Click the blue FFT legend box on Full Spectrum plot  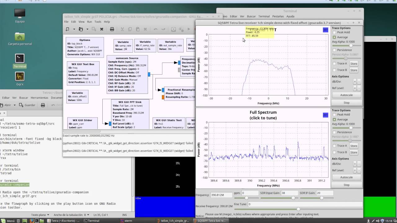[x=325, y=115]
